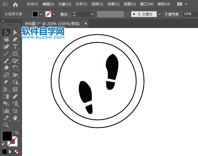Viewport: 198px width, 156px height.
Task: Open the 文件(F) menu
Action: pos(32,4)
